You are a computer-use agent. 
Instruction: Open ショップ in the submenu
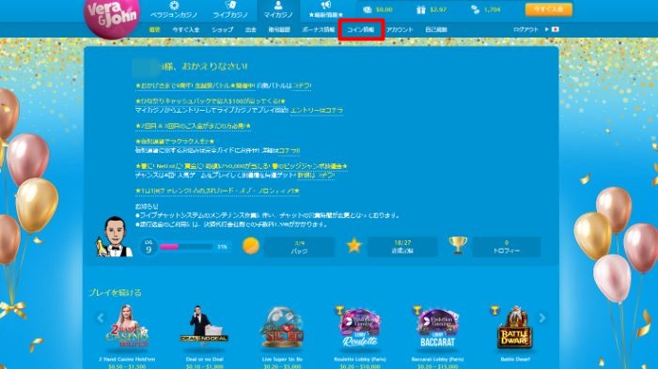[x=223, y=30]
